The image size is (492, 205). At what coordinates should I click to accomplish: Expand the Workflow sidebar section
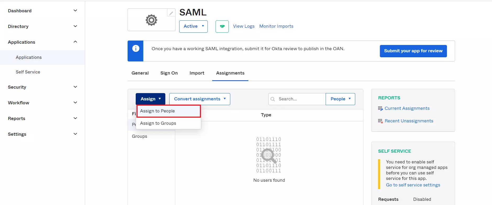tap(42, 103)
